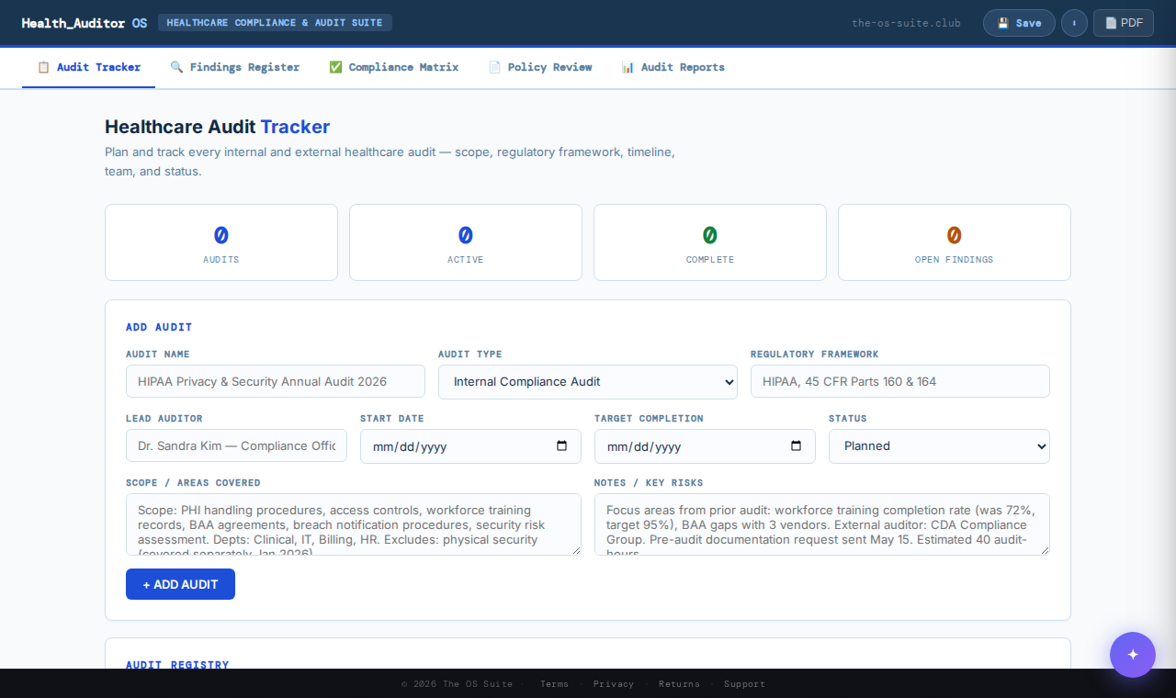Viewport: 1176px width, 698px height.
Task: Switch to the Findings Register tab
Action: tap(234, 67)
